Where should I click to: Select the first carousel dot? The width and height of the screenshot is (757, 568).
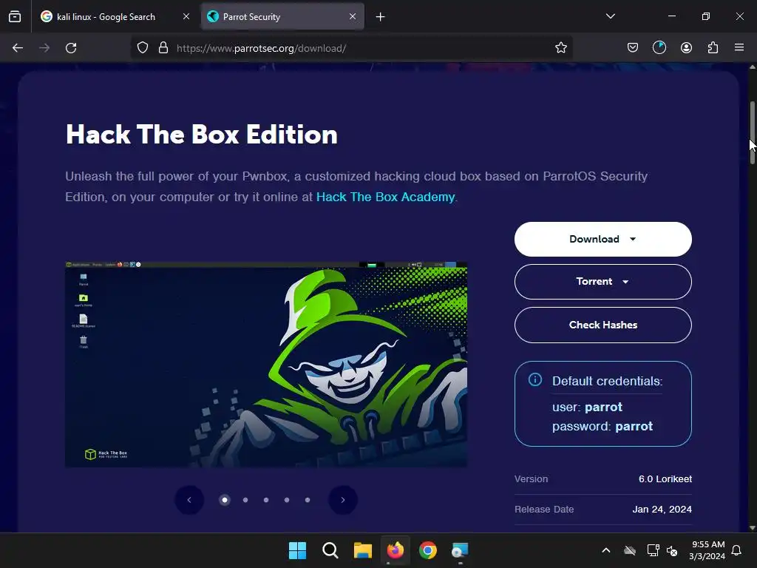click(x=225, y=500)
